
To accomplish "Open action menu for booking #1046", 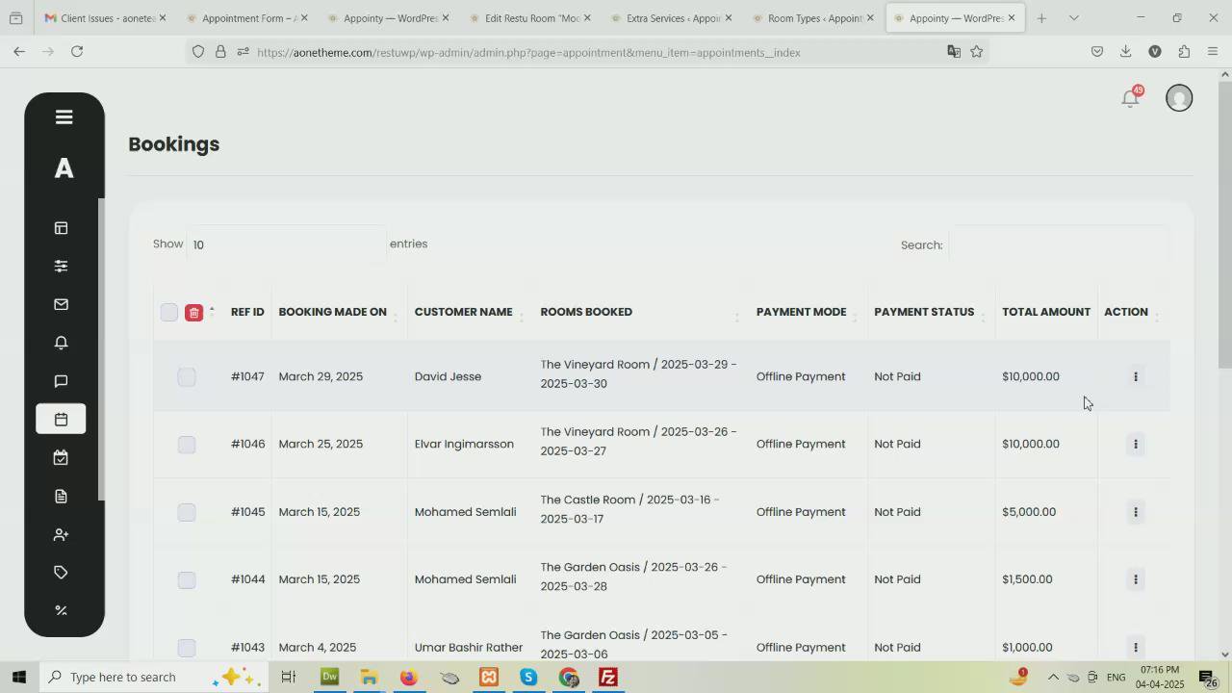I will pos(1136,445).
